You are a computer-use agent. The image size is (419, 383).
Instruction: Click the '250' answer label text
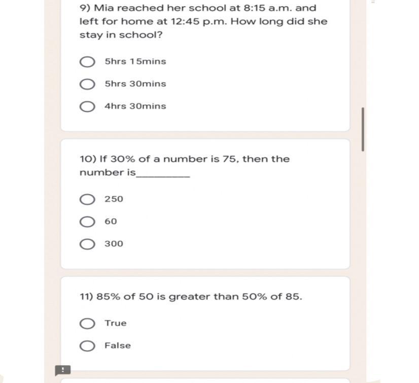pyautogui.click(x=114, y=199)
